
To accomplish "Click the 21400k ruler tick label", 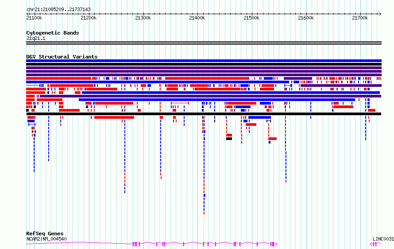I will coord(197,18).
